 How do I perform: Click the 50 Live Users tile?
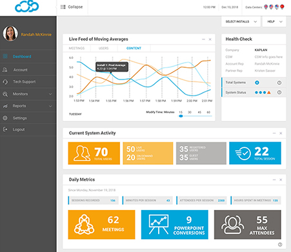coord(148,153)
